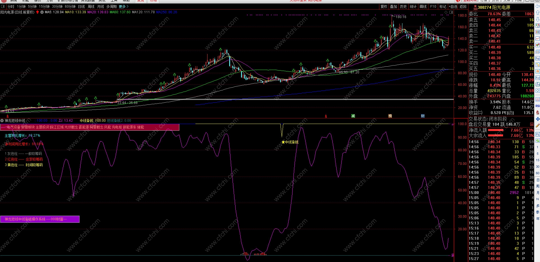
Task: Select the RSI indicator icon
Action: (x=537, y=106)
